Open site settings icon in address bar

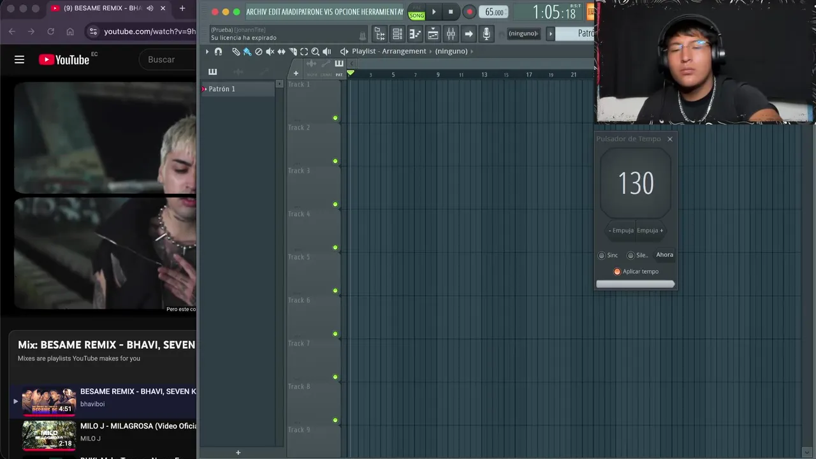point(93,31)
